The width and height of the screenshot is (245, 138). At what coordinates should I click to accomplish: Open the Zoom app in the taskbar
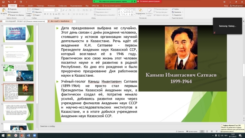click(x=34, y=135)
